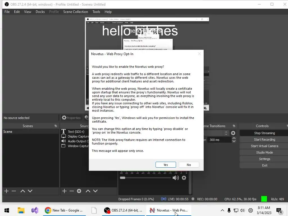The image size is (288, 216).
Task: Enable Studio Mode in OBS
Action: click(x=264, y=152)
